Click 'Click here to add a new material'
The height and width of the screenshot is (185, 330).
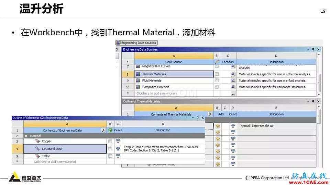(55, 162)
